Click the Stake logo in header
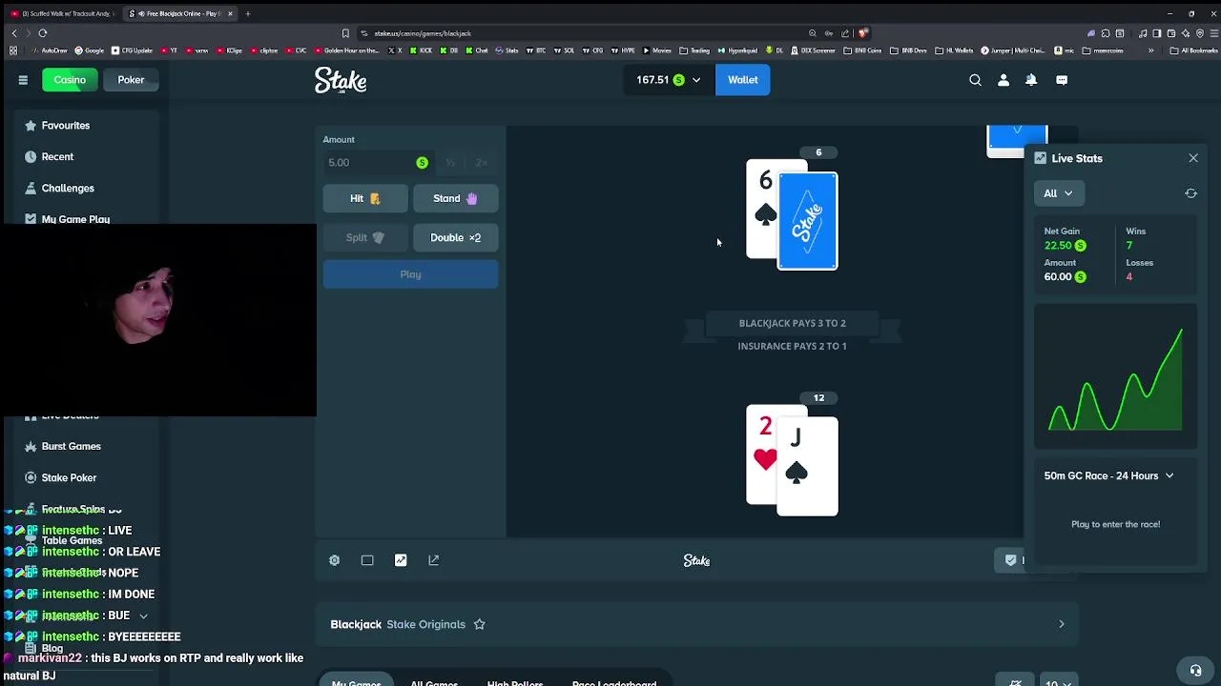This screenshot has height=686, width=1221. click(341, 80)
